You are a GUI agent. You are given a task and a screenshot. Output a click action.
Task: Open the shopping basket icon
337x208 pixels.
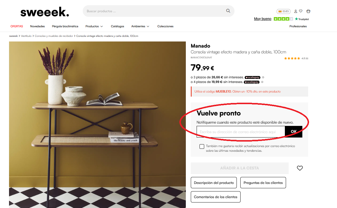[308, 11]
